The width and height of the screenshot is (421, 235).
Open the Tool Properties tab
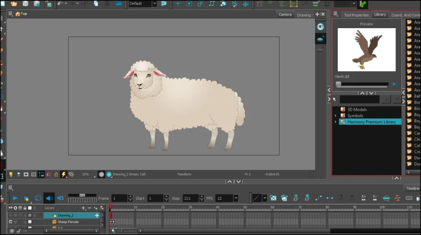356,15
